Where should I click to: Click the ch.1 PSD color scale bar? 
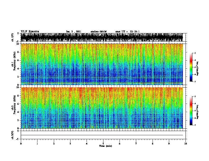click(191, 67)
